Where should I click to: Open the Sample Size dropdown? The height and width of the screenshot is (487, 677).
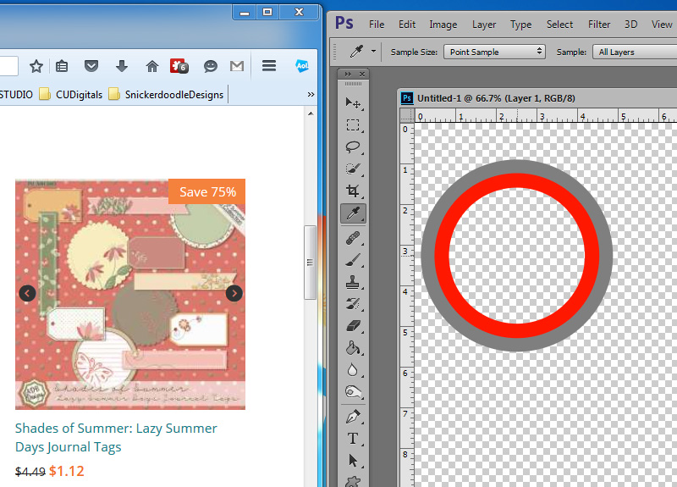tap(495, 52)
